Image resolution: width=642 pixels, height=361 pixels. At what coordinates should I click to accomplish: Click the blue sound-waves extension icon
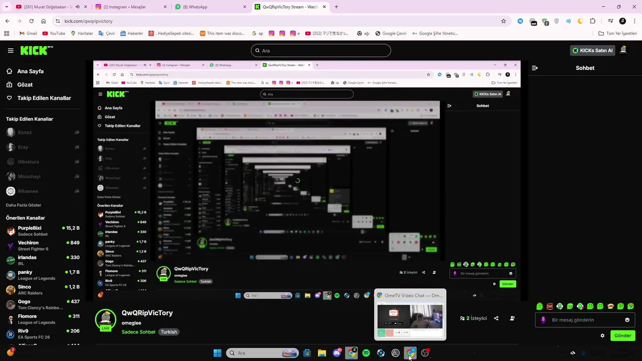click(568, 21)
